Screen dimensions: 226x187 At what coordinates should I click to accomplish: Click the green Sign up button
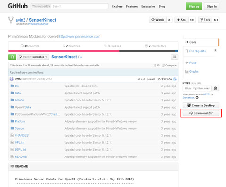tap(194, 6)
